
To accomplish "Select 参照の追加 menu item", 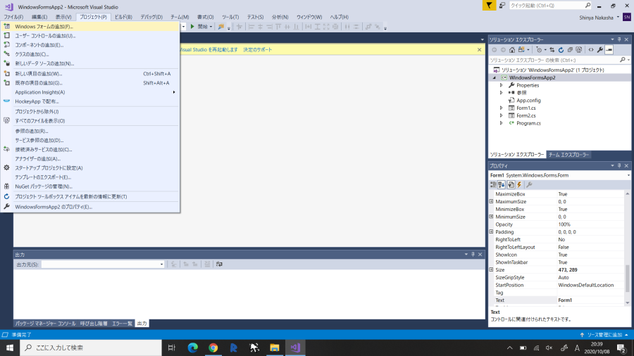I will coord(91,131).
